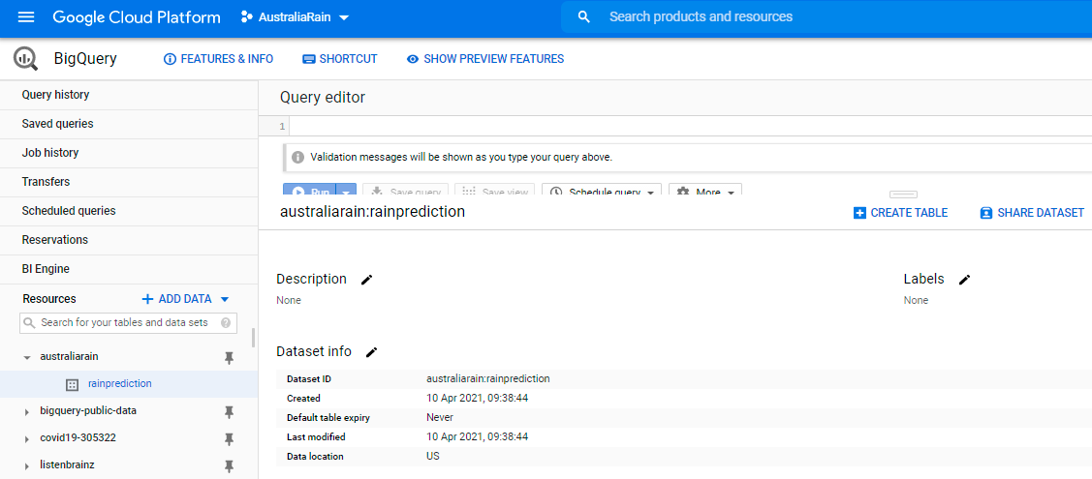Toggle pin for covid19-305322 project

[x=230, y=438]
